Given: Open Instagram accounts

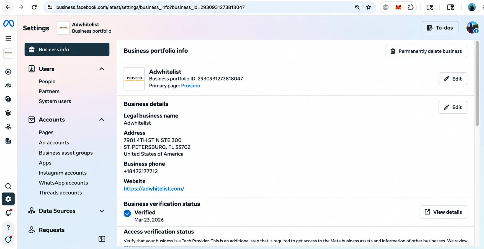Looking at the screenshot, I should 63,173.
